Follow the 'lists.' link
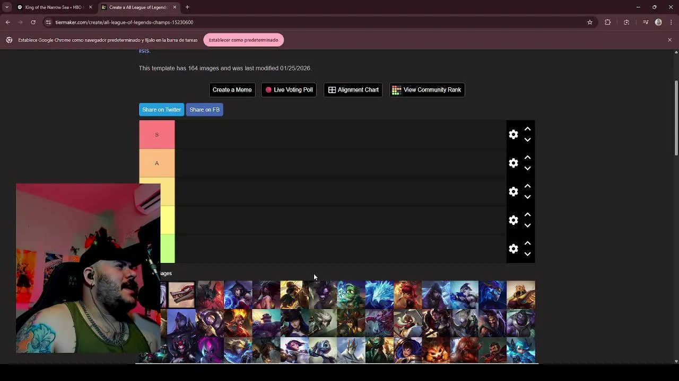Image resolution: width=679 pixels, height=381 pixels. pos(145,51)
